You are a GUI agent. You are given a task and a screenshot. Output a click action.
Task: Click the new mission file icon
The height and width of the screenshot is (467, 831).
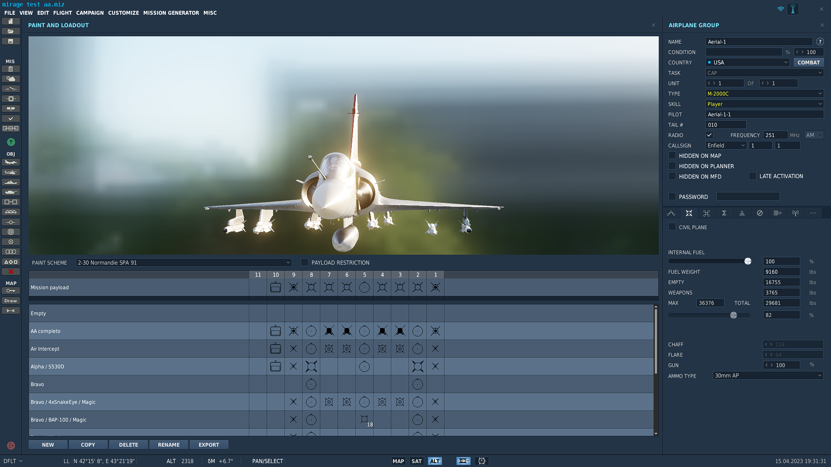point(11,21)
